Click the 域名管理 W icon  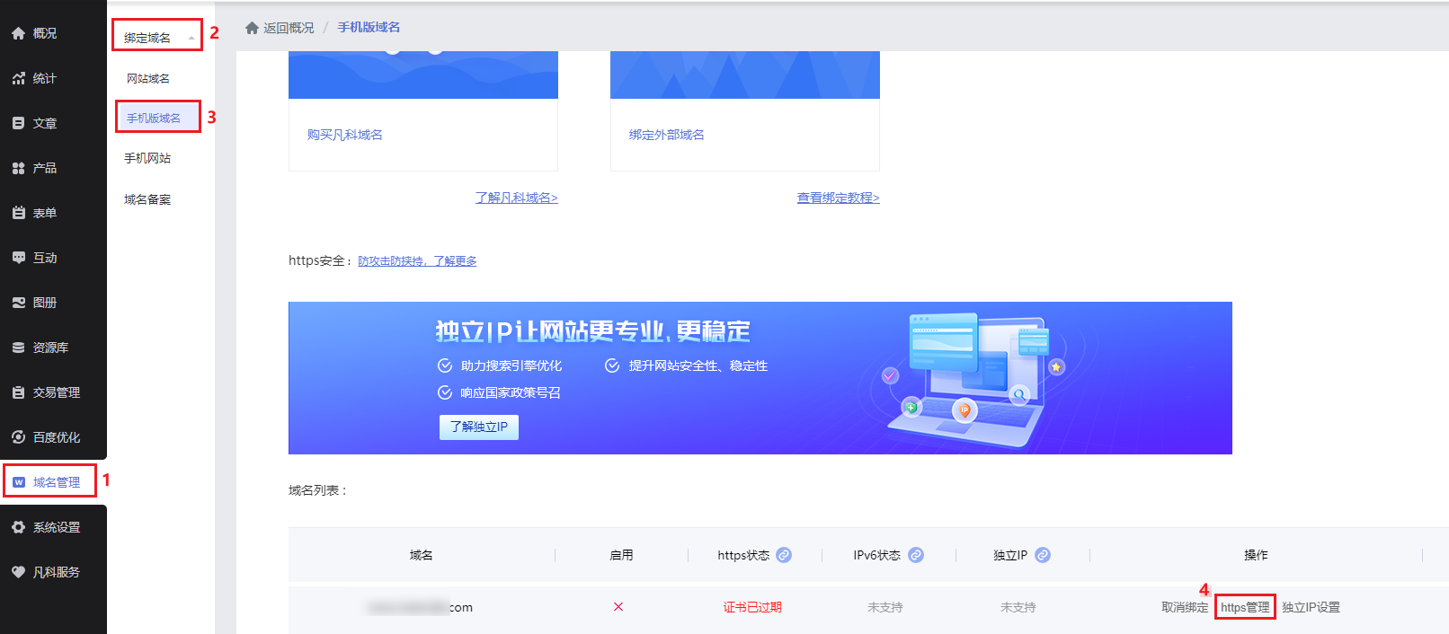tap(19, 482)
